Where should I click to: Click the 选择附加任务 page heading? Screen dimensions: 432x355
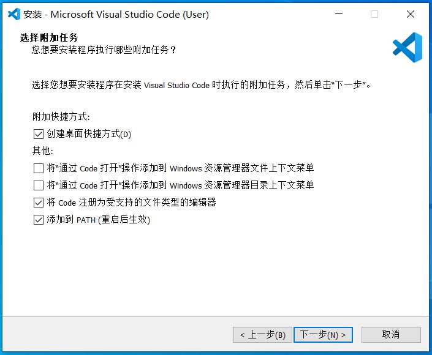tap(49, 38)
